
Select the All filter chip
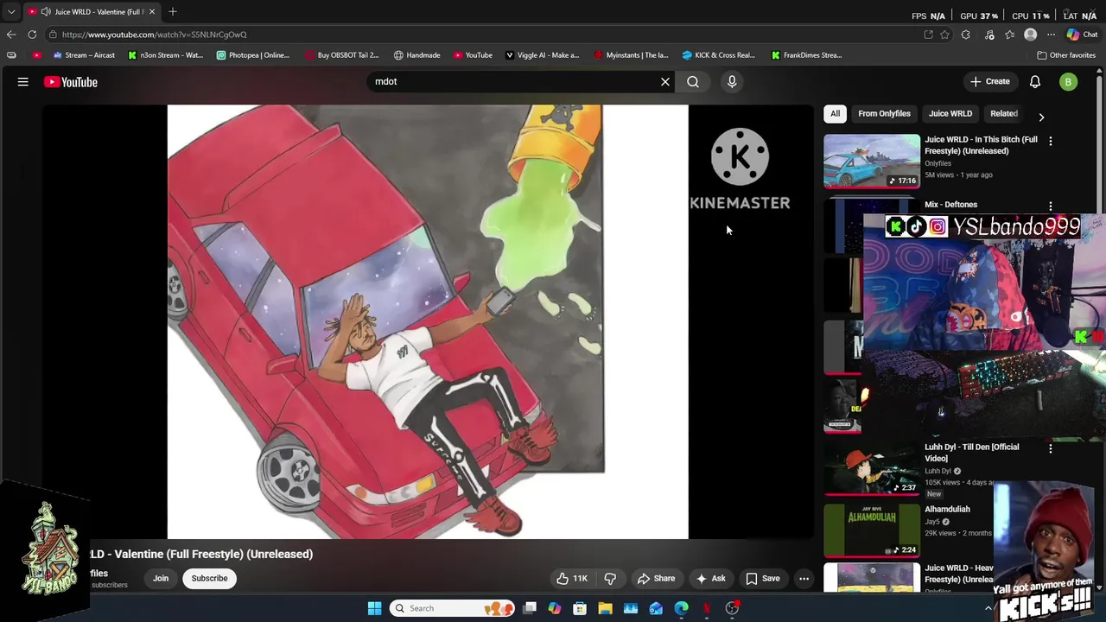(836, 113)
